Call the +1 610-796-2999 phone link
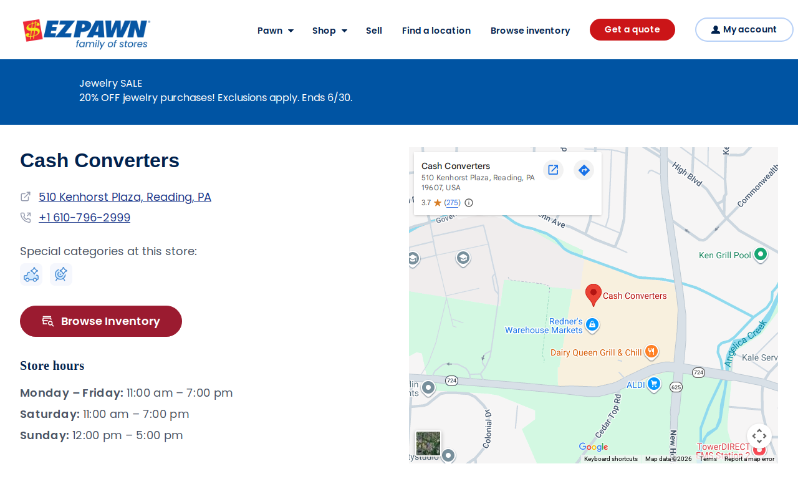This screenshot has height=499, width=798. point(84,218)
